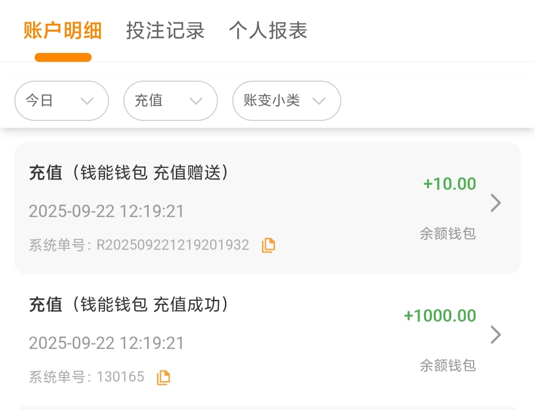The image size is (535, 410).
Task: Select the 充值成功 transaction title
Action: click(x=129, y=305)
